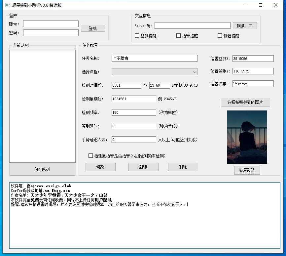Click 选择拍照签到的图片 button
Screen dimensions: 286x256
(x=245, y=102)
